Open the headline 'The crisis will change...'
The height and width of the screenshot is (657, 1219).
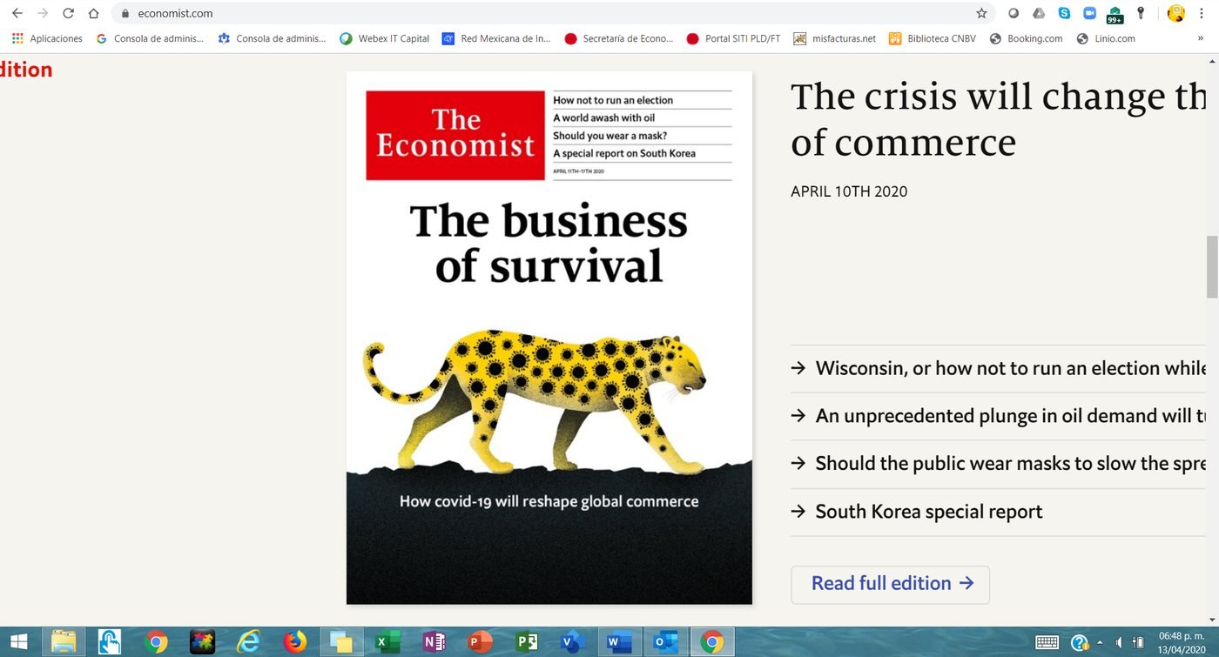(998, 119)
